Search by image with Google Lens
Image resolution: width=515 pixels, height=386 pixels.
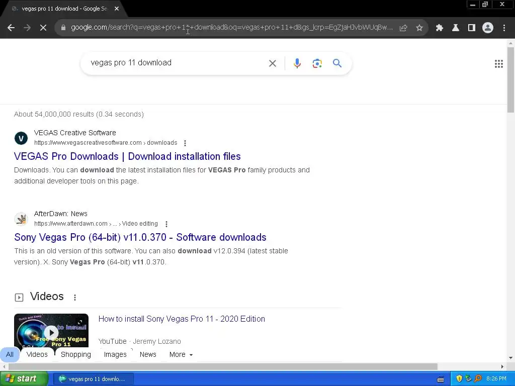click(317, 63)
